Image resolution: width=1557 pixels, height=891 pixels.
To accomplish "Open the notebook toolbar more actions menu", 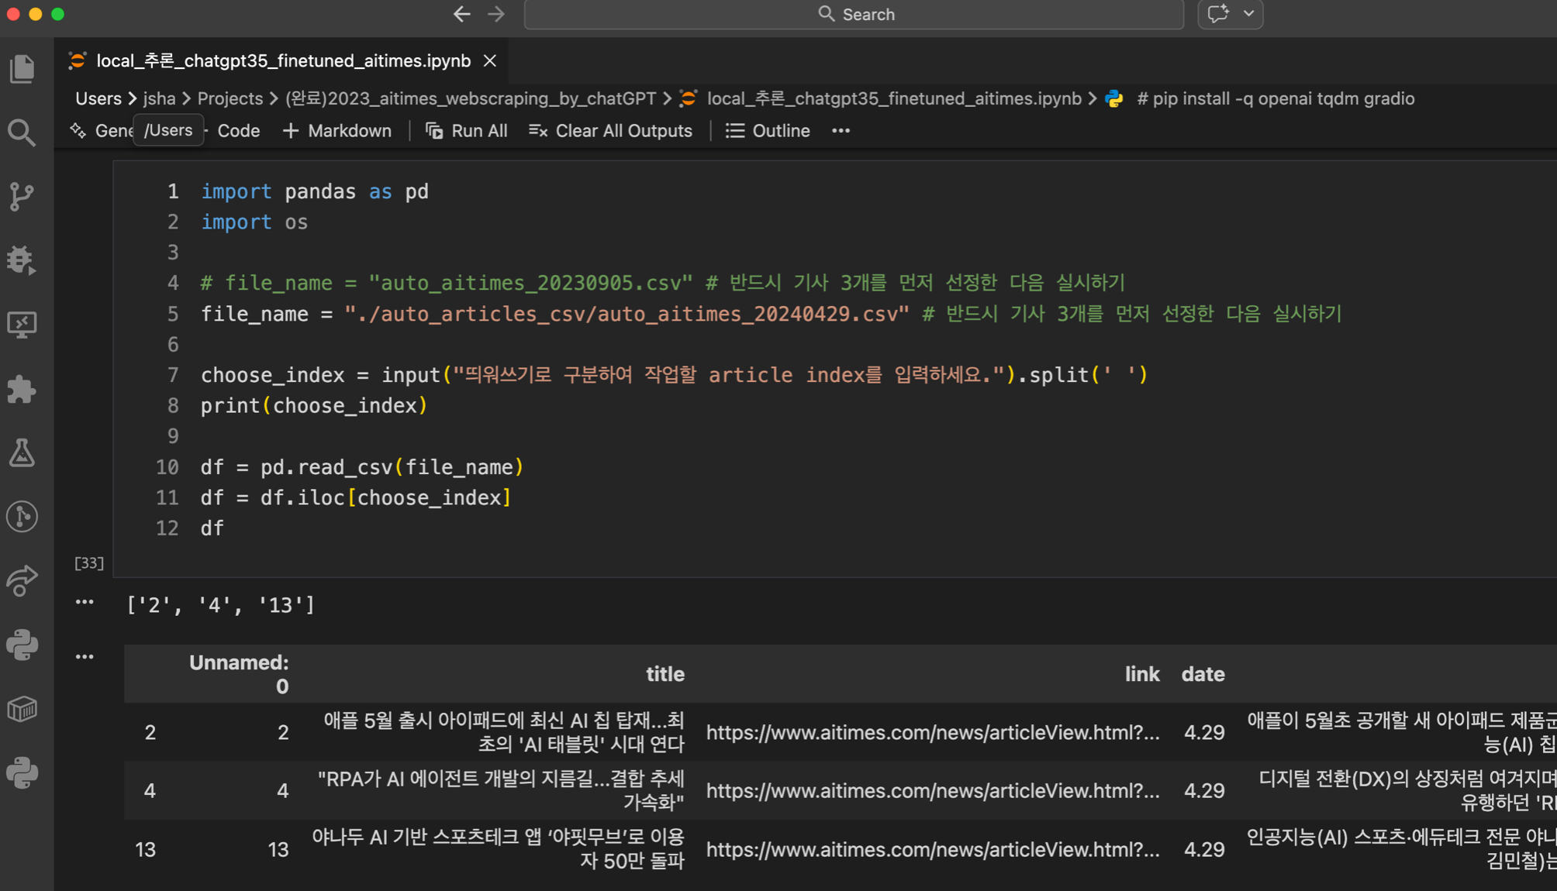I will [x=841, y=131].
